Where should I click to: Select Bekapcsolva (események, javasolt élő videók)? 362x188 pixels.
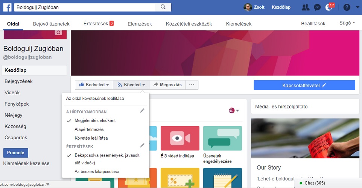(x=107, y=159)
